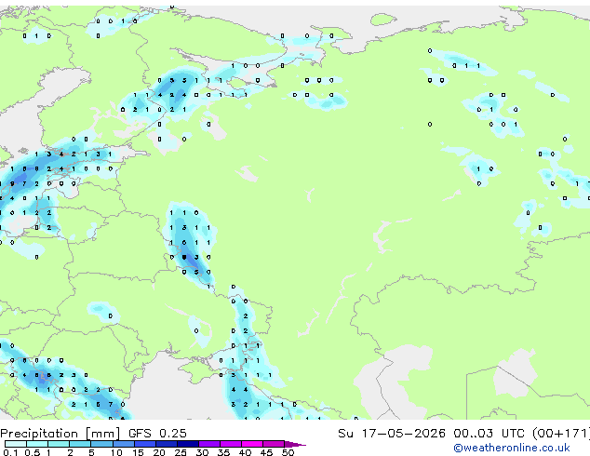Pick the 30–35 mm purple legend swatch
The width and height of the screenshot is (590, 456).
209,444
